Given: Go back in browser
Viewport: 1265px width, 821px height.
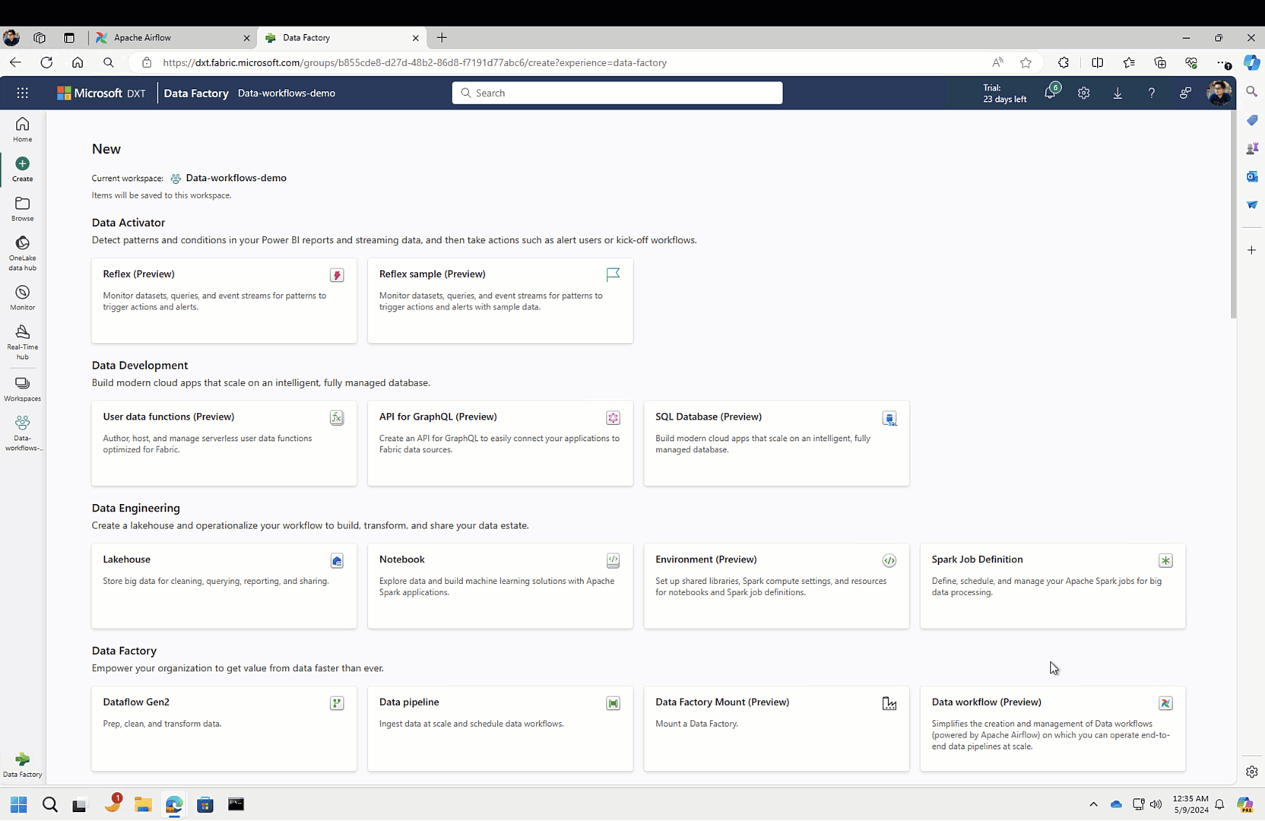Looking at the screenshot, I should (15, 62).
